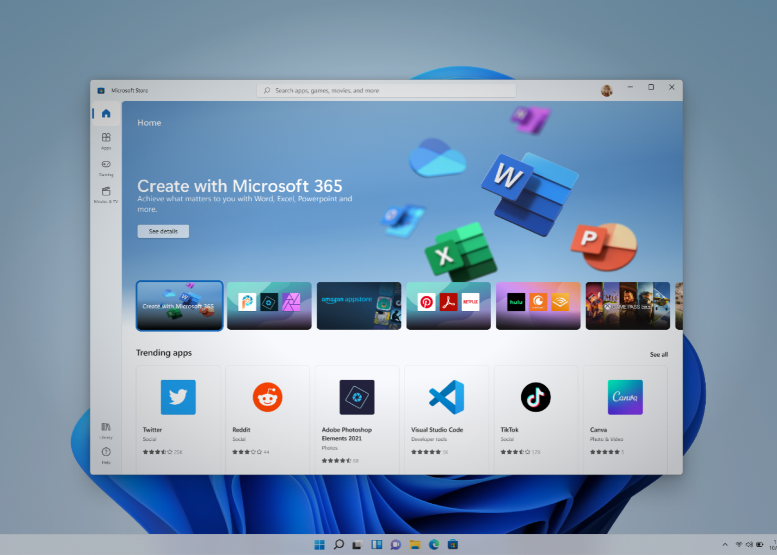Click Adobe Photoshop Elements 2021 title
Image resolution: width=777 pixels, height=555 pixels.
tap(346, 434)
